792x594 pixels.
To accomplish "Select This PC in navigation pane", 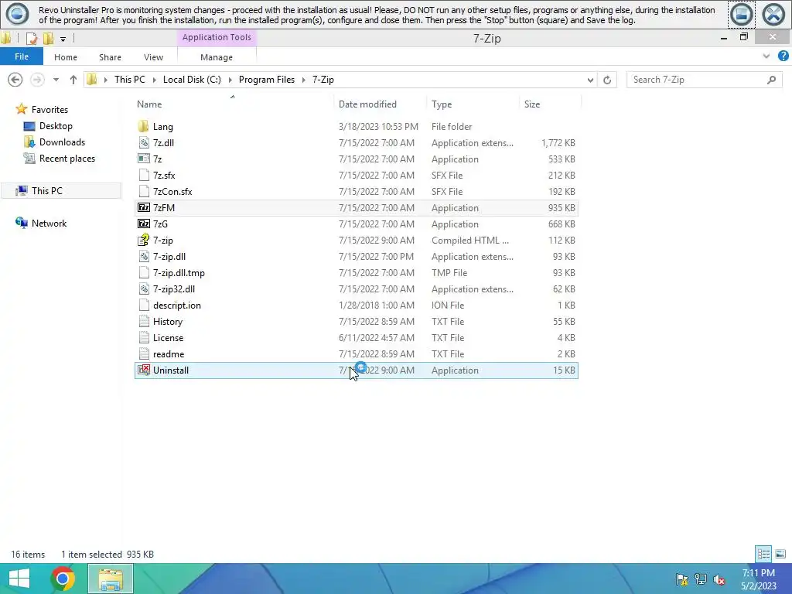I will pos(47,190).
